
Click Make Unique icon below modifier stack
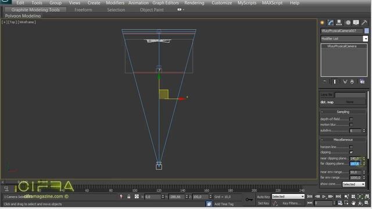pyautogui.click(x=345, y=81)
